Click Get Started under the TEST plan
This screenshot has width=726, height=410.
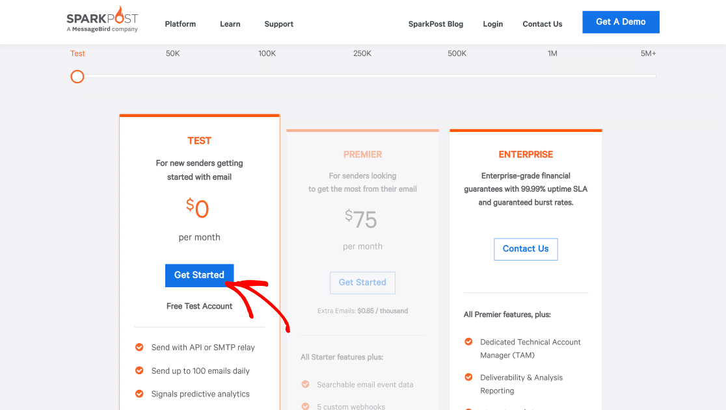pyautogui.click(x=199, y=275)
